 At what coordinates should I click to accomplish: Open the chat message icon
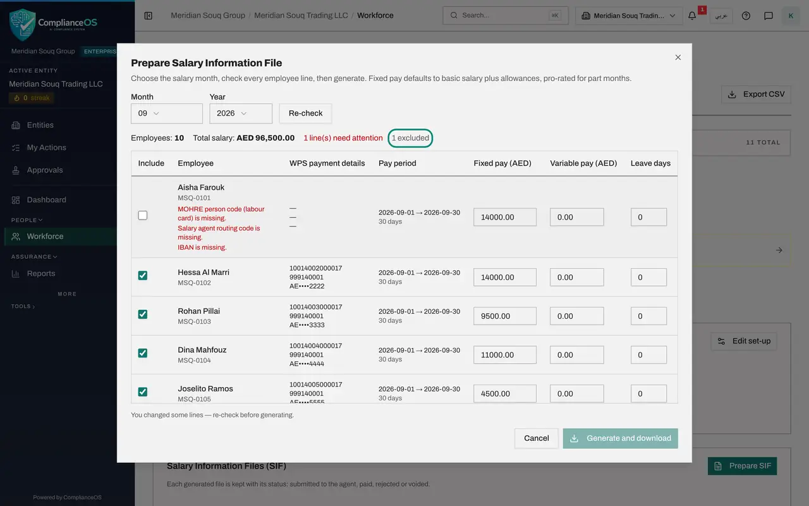769,15
